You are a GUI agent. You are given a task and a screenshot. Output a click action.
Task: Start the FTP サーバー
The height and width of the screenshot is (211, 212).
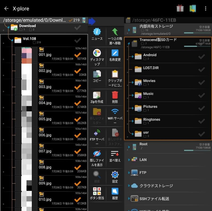(97, 133)
